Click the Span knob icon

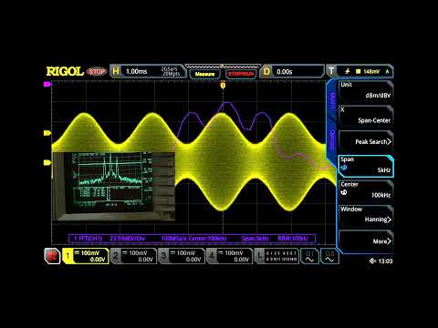click(344, 168)
